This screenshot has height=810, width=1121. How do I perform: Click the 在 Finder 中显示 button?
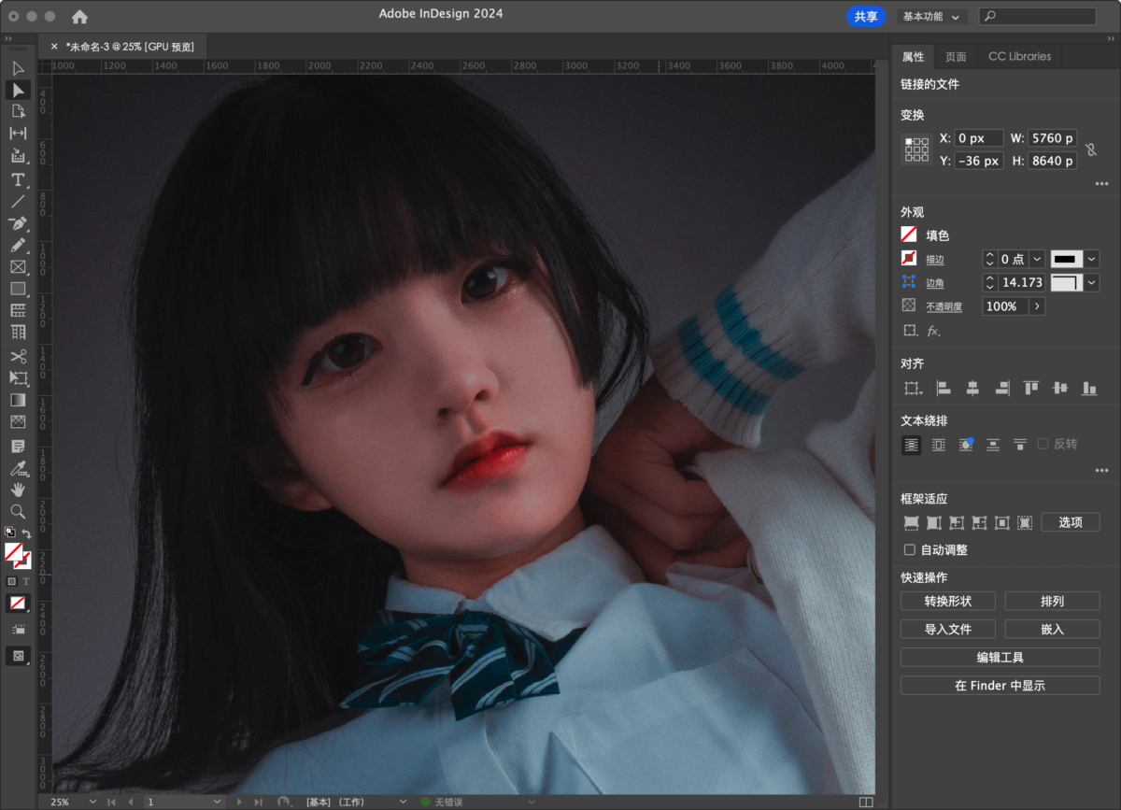point(1000,686)
